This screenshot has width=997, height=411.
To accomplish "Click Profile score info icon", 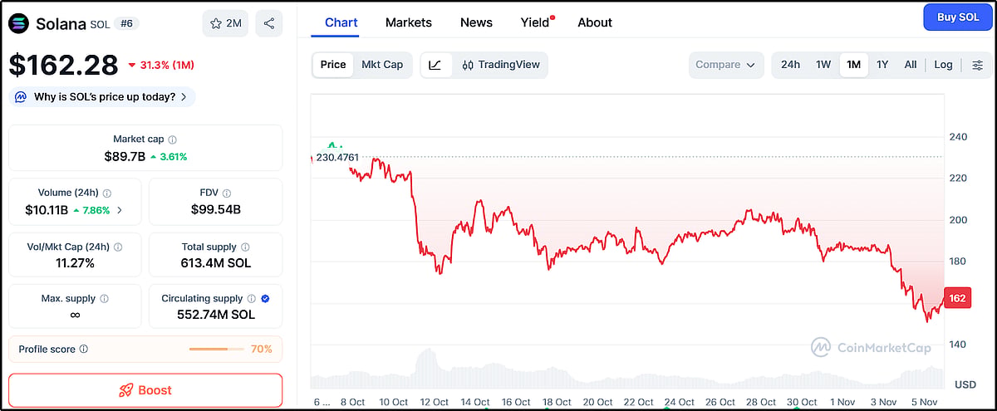I will coord(84,350).
